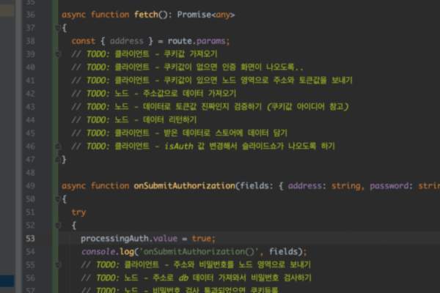Click "(쿠키값 아이디어 참고)" on line 43

click(x=307, y=107)
